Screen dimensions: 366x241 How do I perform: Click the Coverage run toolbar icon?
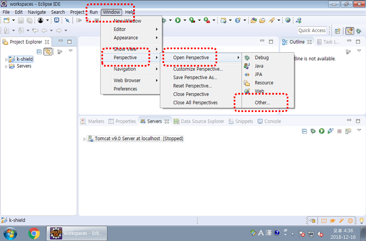[x=192, y=20]
